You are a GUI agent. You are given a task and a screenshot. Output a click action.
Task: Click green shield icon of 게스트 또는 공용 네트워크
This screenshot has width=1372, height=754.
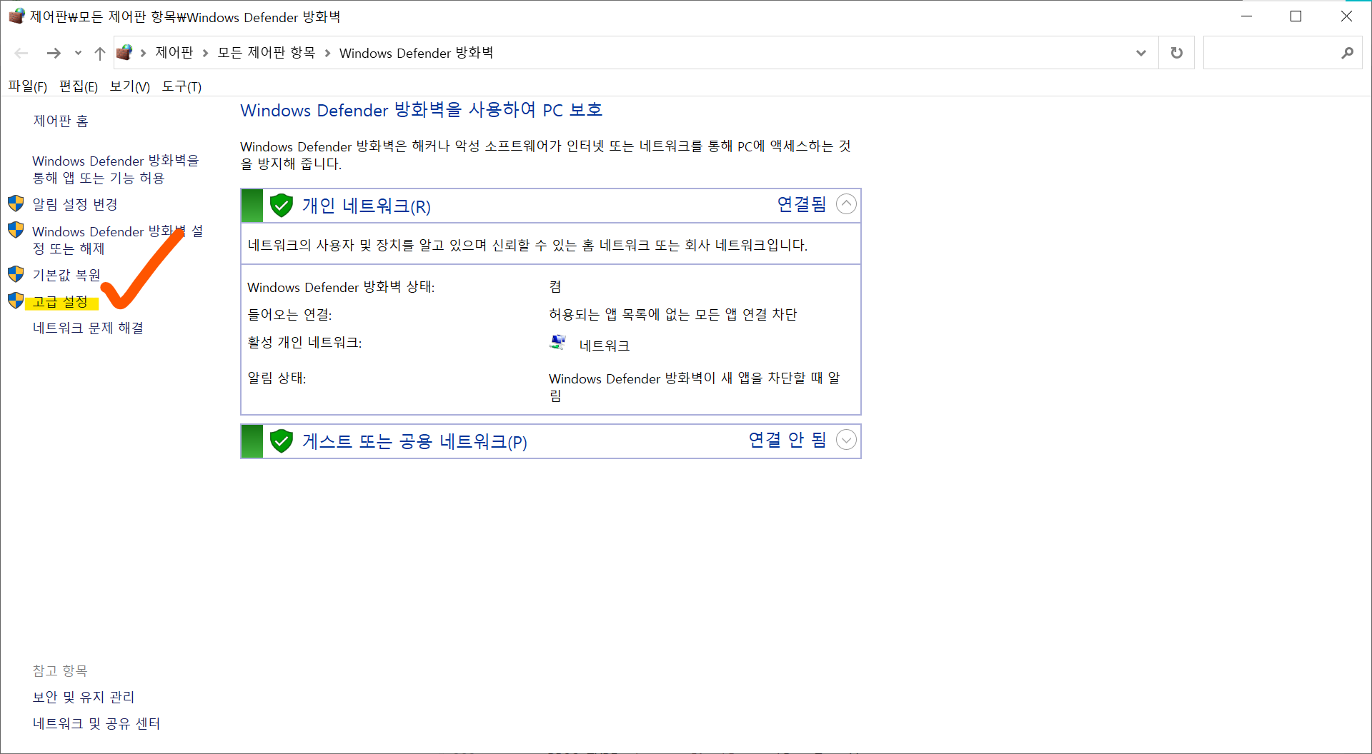point(282,441)
